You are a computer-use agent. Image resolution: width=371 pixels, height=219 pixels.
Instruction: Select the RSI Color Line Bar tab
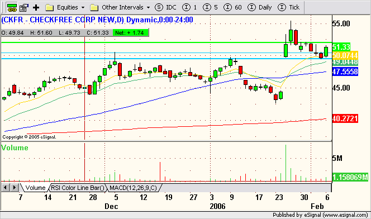pyautogui.click(x=78, y=188)
